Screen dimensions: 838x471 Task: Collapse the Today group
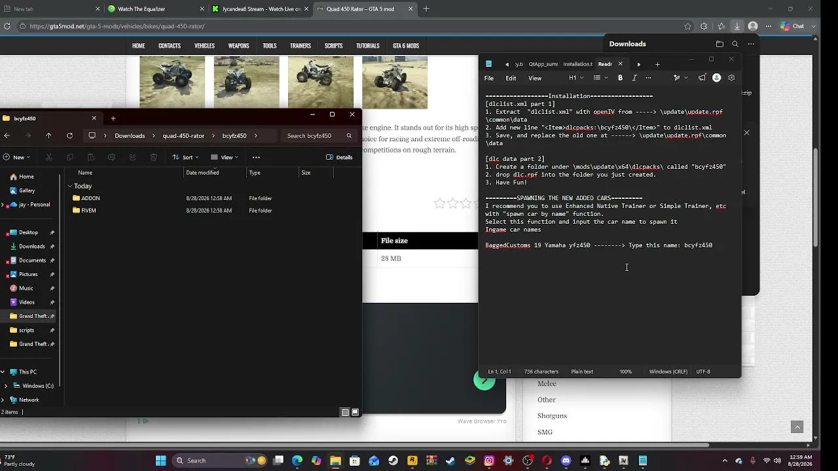pyautogui.click(x=69, y=186)
